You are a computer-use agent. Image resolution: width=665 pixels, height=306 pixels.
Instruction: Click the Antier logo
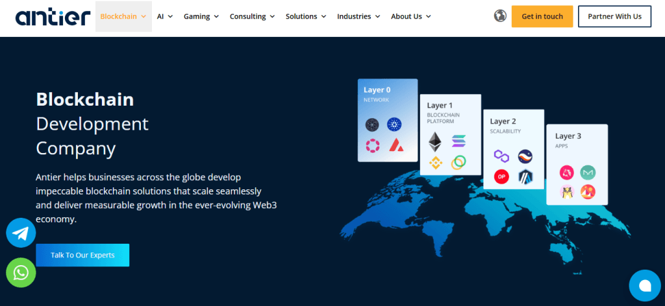click(x=53, y=17)
